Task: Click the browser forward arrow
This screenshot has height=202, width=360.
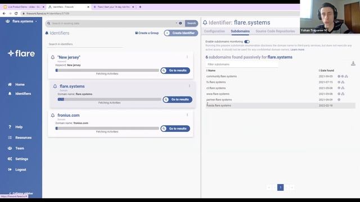Action: pyautogui.click(x=10, y=13)
